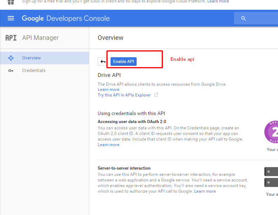Screen dimensions: 278x215
Task: Click the Enable API button
Action: pyautogui.click(x=124, y=62)
